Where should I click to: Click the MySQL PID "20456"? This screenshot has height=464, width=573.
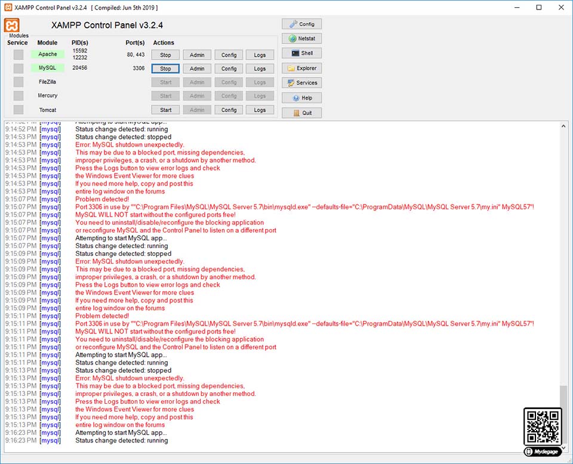(x=79, y=67)
